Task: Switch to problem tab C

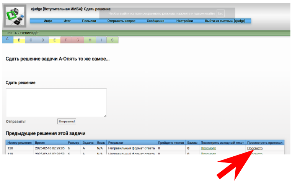Action: pos(31,40)
